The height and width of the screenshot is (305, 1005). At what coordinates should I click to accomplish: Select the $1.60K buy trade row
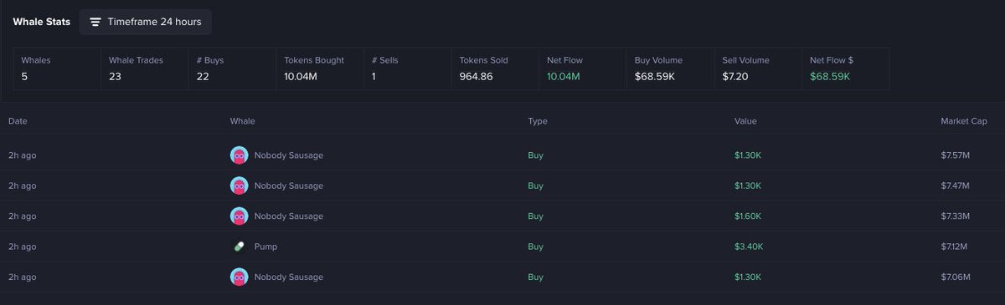[502, 216]
